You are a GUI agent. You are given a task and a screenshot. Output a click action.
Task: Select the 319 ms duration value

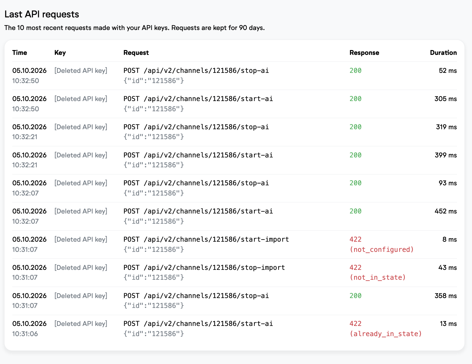[447, 127]
